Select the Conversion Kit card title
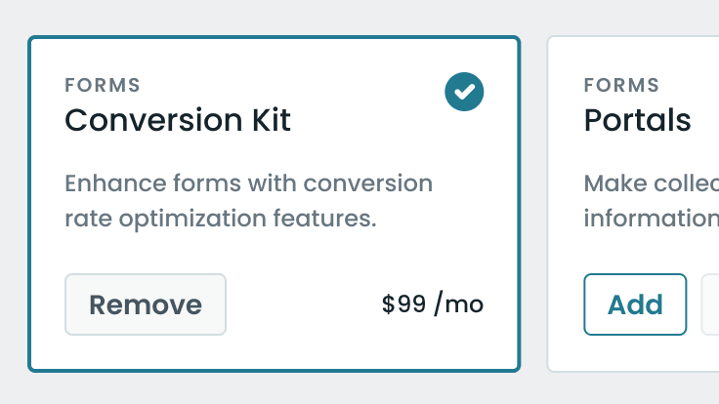 pyautogui.click(x=178, y=120)
